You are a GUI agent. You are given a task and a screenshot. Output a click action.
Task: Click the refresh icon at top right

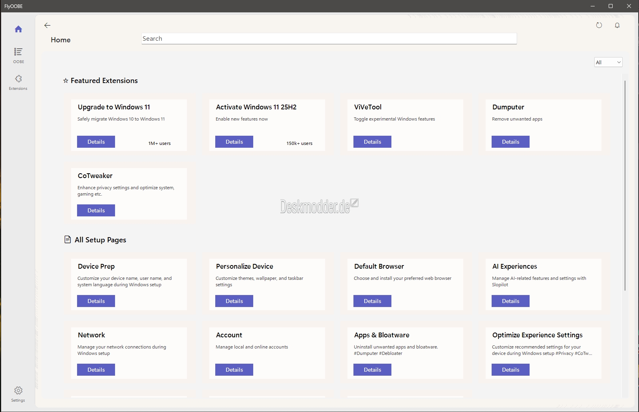point(599,26)
